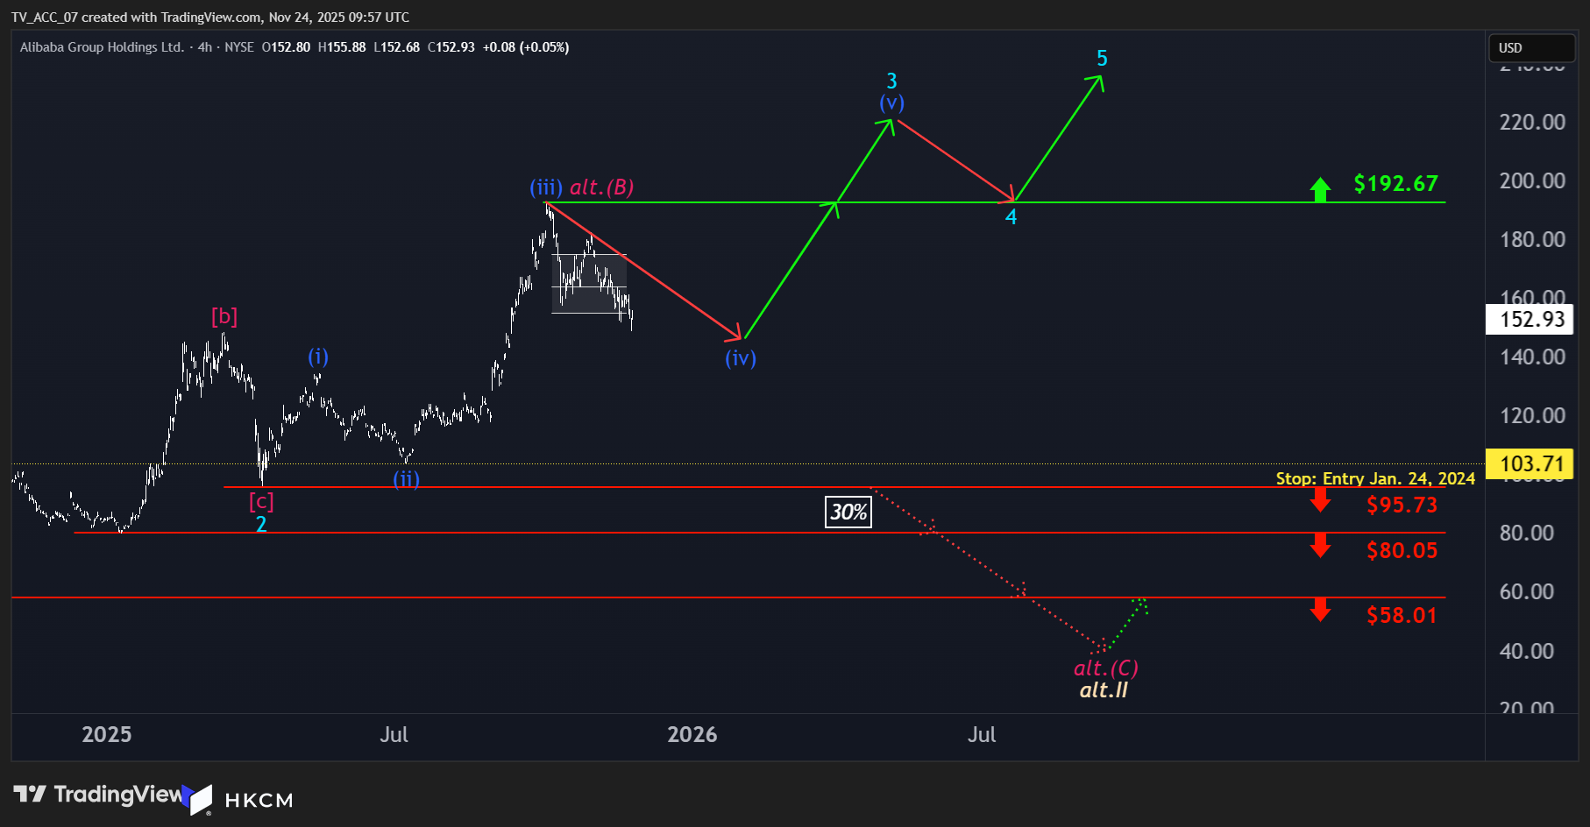Click the current price label 152.93

click(x=1530, y=319)
